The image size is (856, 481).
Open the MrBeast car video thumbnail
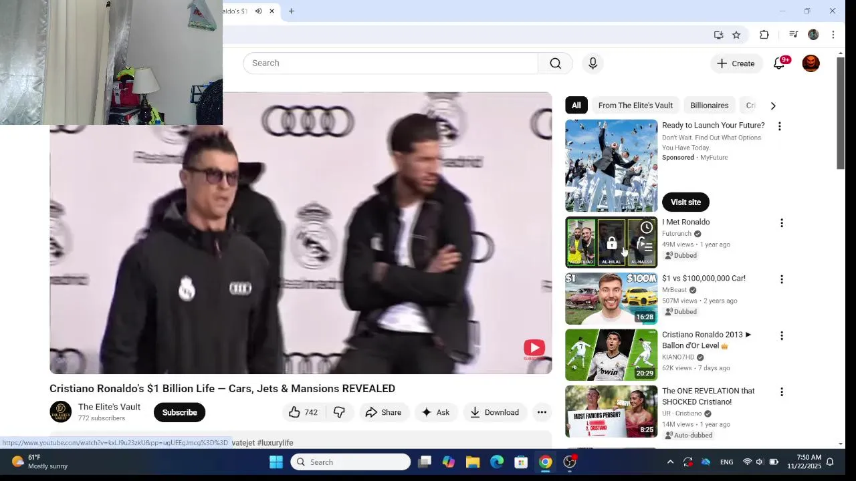[611, 299]
